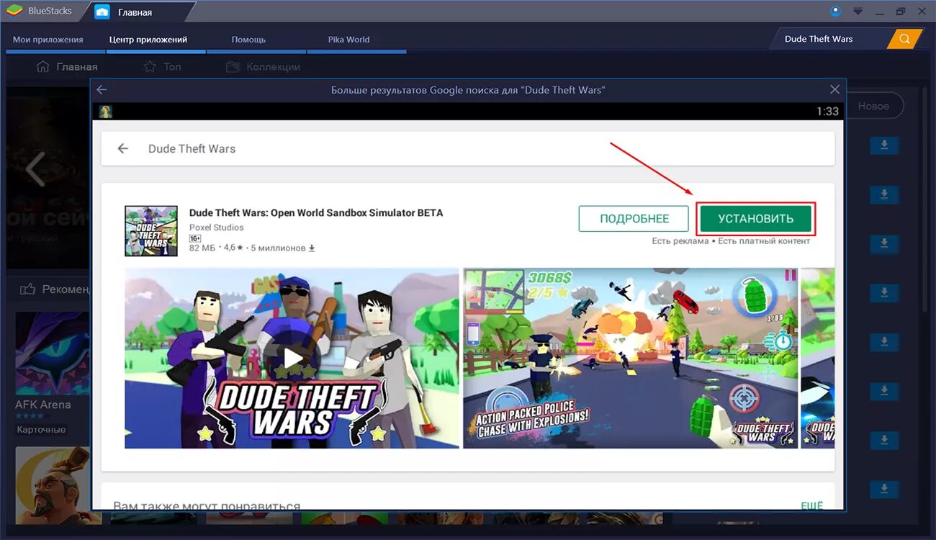Click the green УСТАНОВИТЬ install button
The width and height of the screenshot is (936, 540).
click(755, 219)
